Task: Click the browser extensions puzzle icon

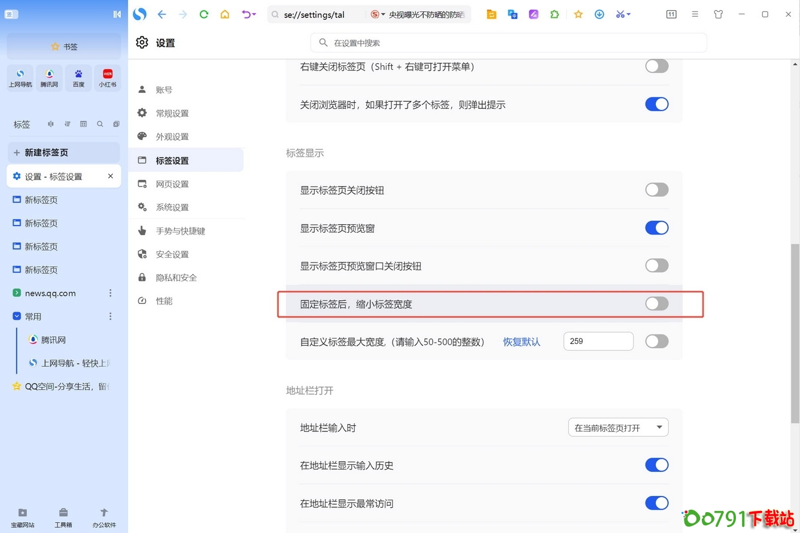Action: (554, 14)
